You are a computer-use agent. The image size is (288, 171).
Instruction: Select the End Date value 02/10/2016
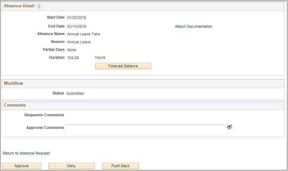77,27
